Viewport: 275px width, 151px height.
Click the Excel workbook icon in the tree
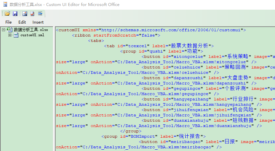coord(10,30)
